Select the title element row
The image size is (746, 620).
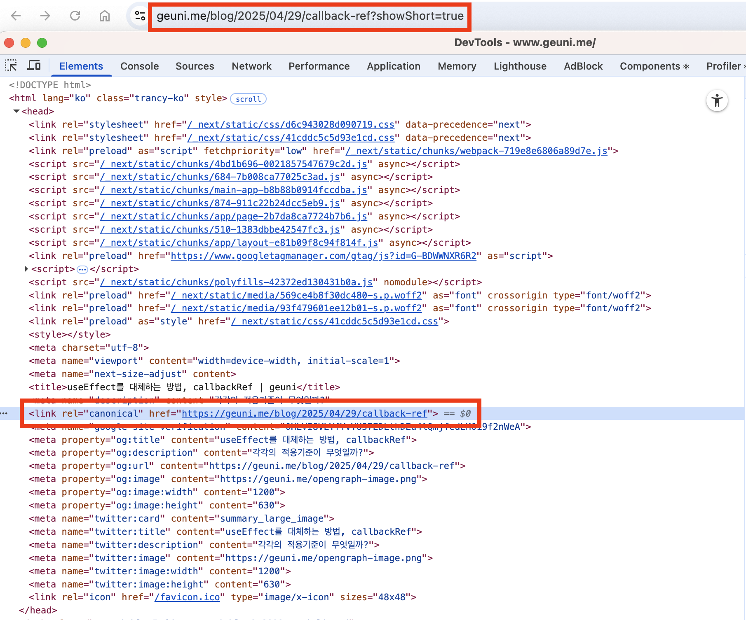coord(184,387)
